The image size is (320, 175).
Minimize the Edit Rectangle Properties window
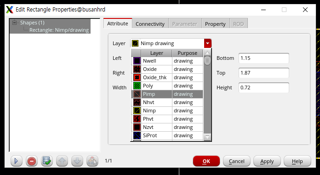[x=263, y=10]
